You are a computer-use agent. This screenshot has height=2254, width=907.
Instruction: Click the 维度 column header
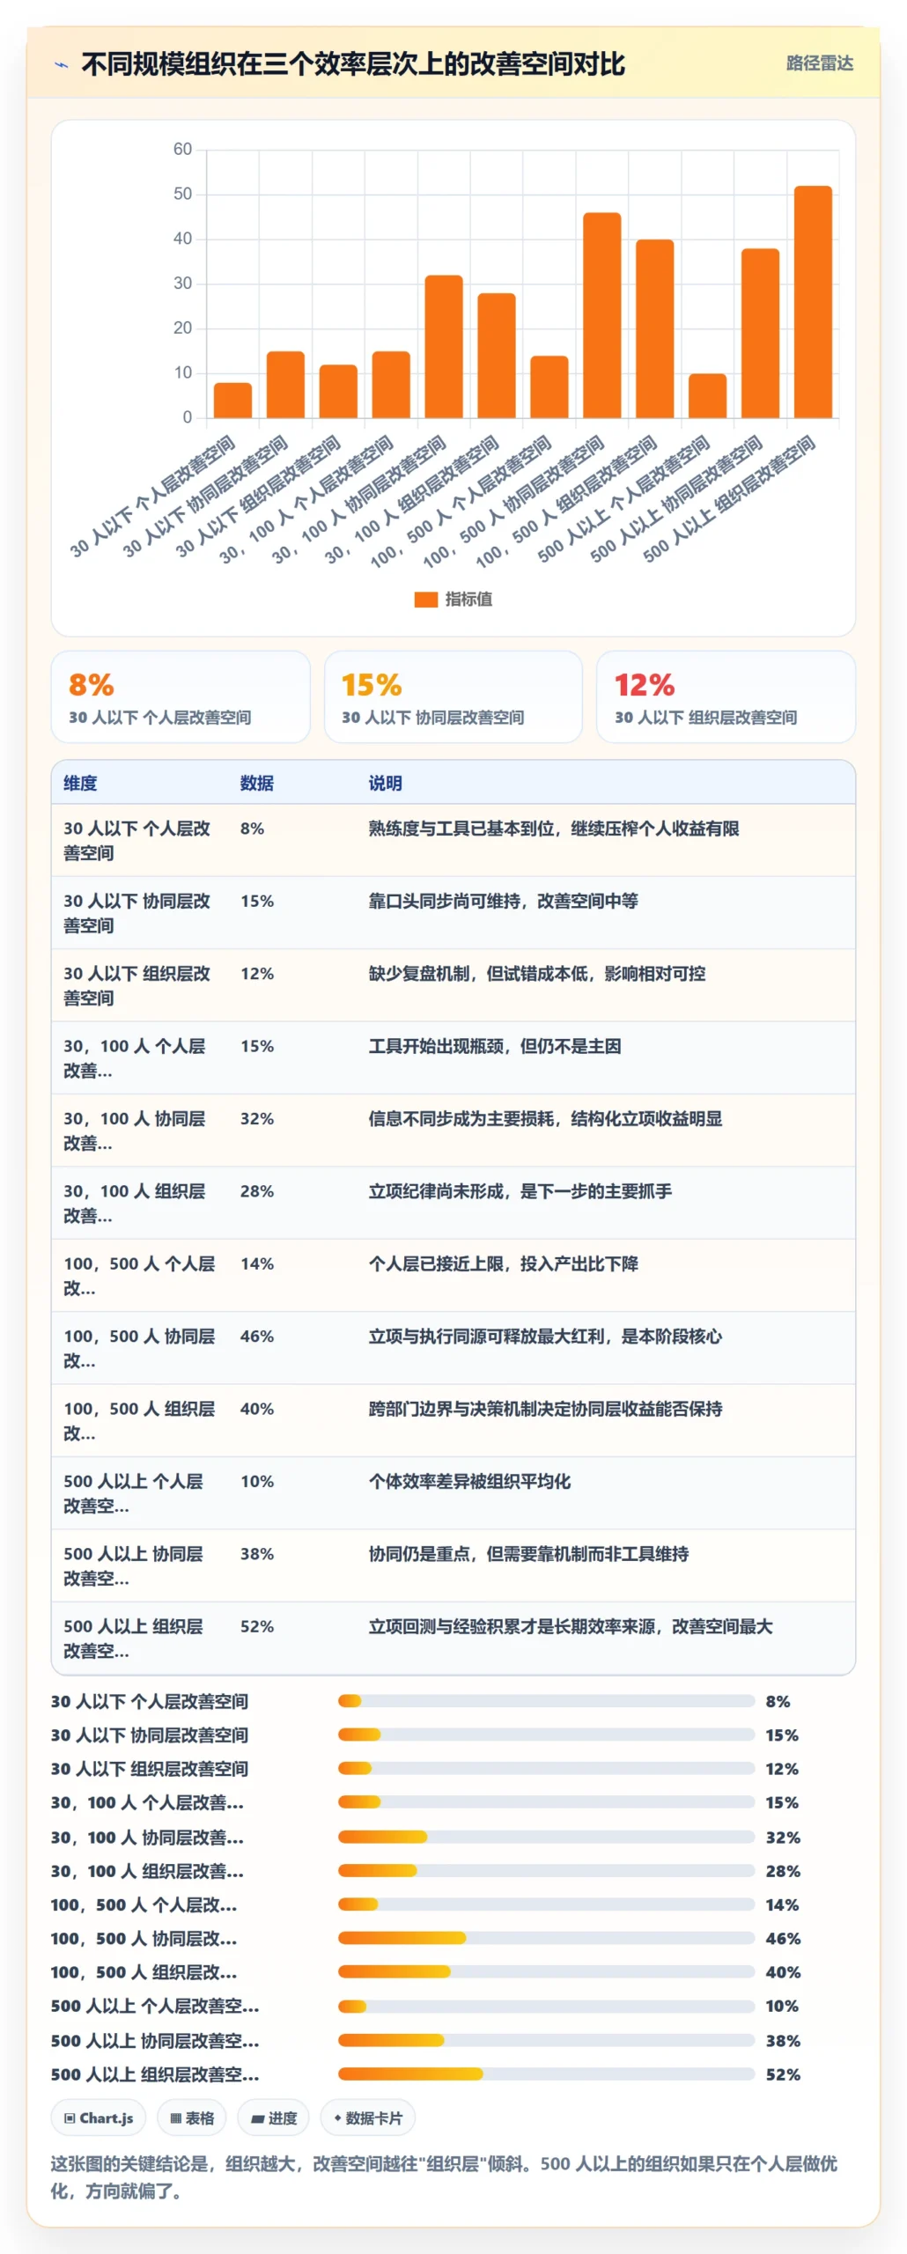coord(80,783)
